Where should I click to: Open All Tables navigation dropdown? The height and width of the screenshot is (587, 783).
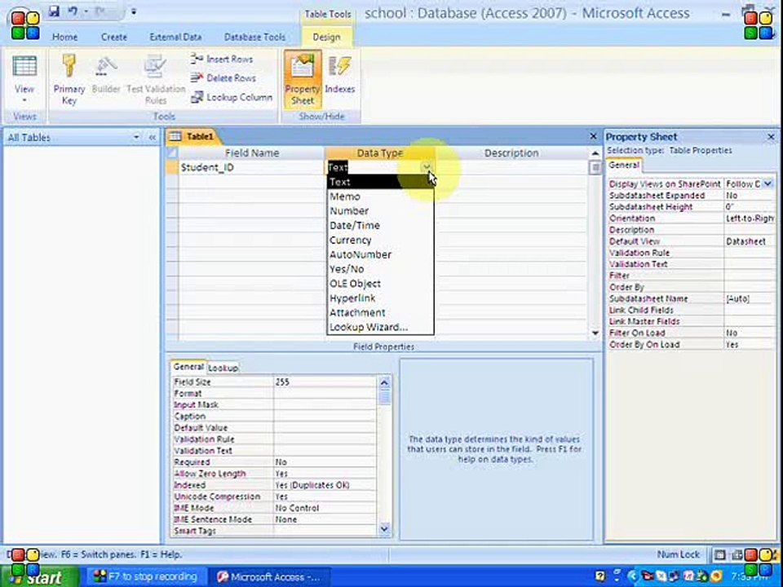[136, 137]
